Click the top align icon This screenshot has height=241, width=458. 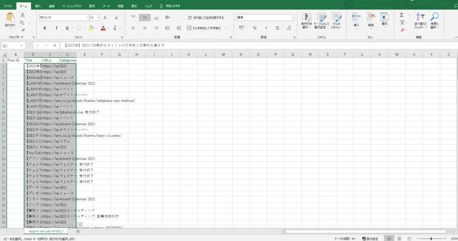coord(133,17)
